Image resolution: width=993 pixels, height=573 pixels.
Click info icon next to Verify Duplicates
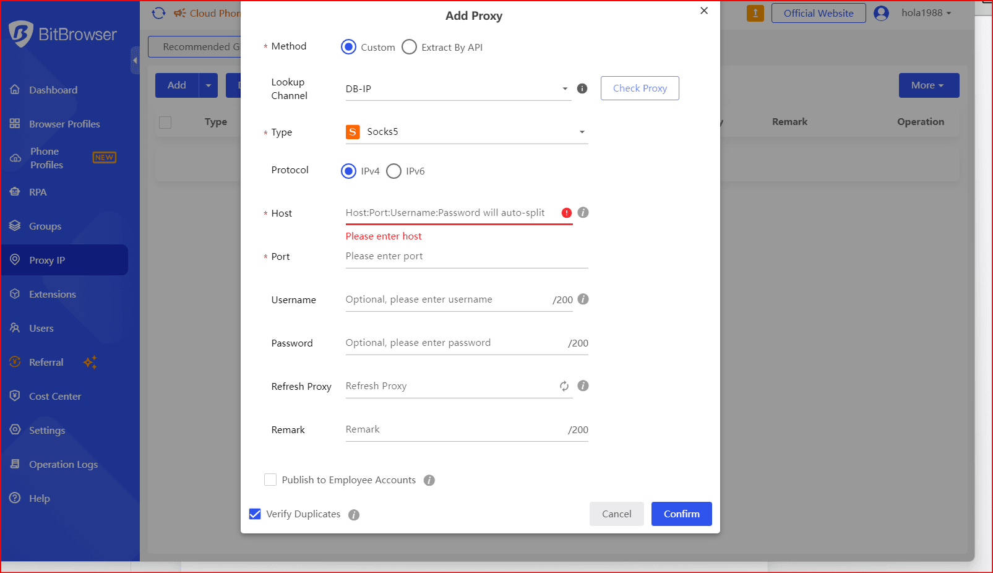coord(354,515)
